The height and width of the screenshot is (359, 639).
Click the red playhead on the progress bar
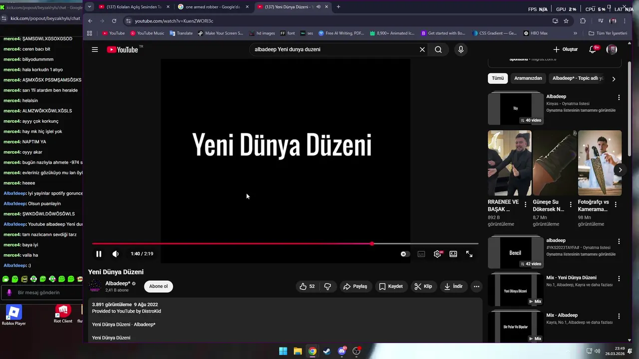click(372, 244)
